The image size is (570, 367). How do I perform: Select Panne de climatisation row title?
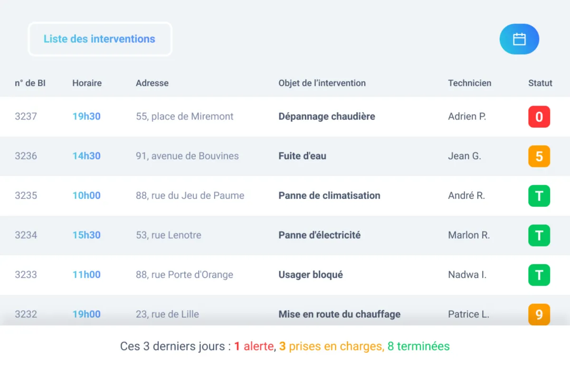329,196
